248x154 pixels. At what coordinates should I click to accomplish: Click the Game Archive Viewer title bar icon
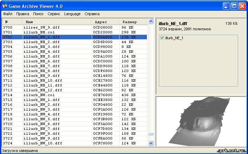coord(5,6)
